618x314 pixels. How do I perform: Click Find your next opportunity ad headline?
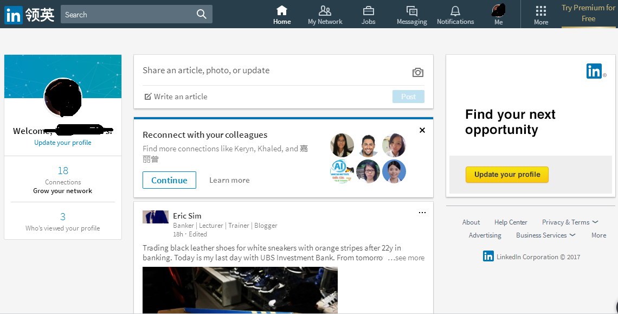(x=510, y=122)
